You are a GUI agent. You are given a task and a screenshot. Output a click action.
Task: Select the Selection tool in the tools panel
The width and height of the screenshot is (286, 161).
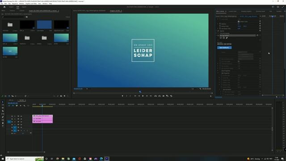(3, 102)
